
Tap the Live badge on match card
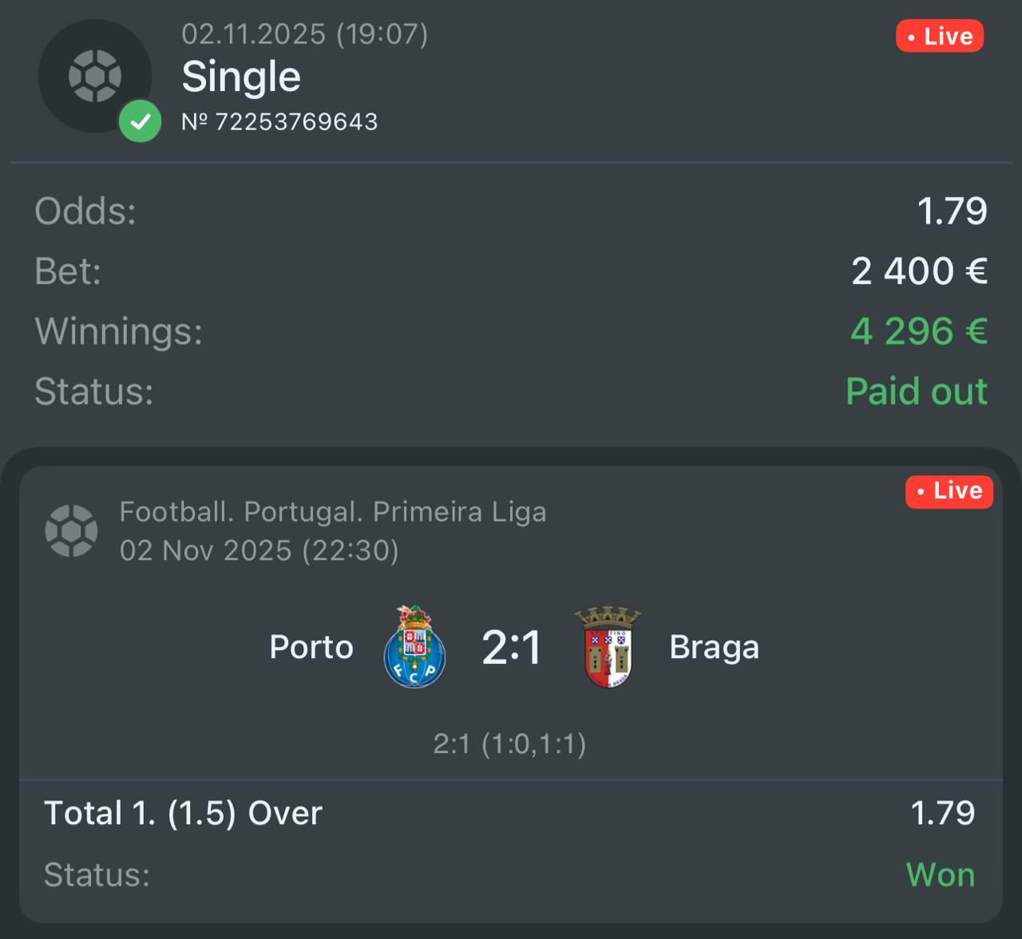tap(949, 491)
